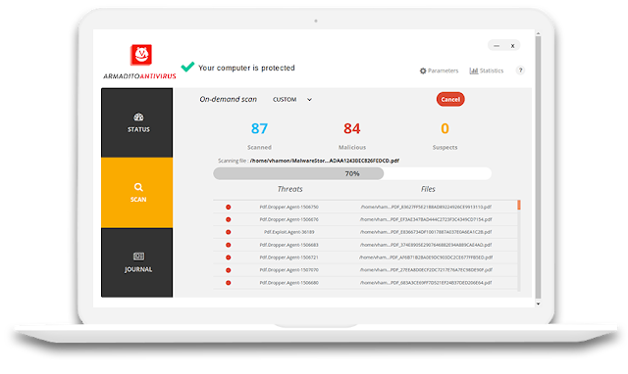Click file path of Pdf.Dropper.Agent-1506721 row

(426, 257)
